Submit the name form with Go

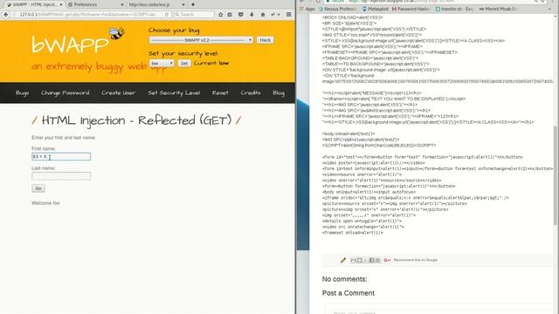(x=38, y=188)
